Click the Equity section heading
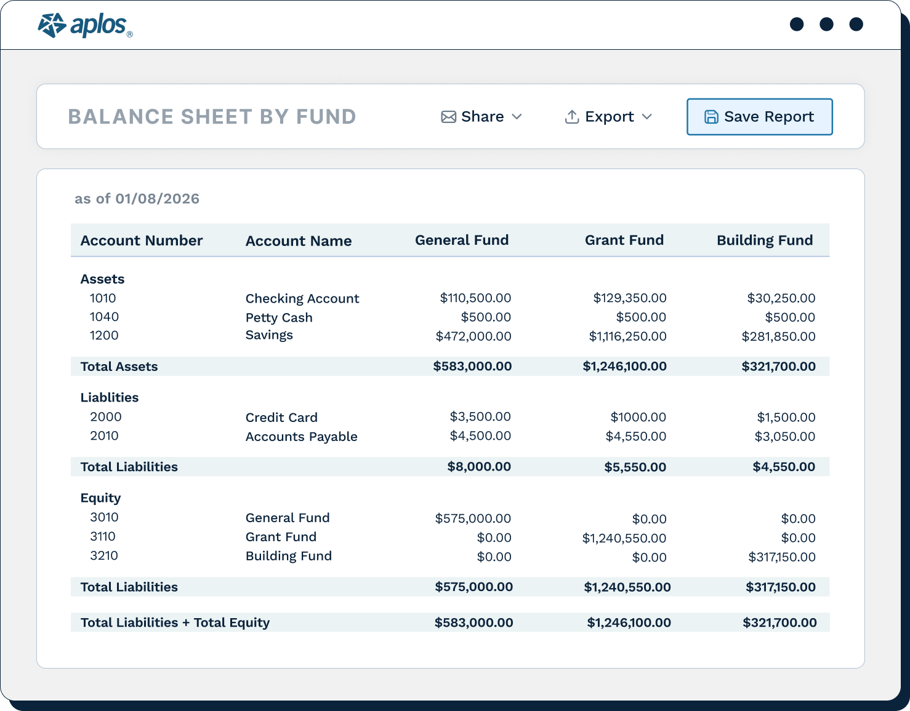This screenshot has width=910, height=711. [100, 498]
